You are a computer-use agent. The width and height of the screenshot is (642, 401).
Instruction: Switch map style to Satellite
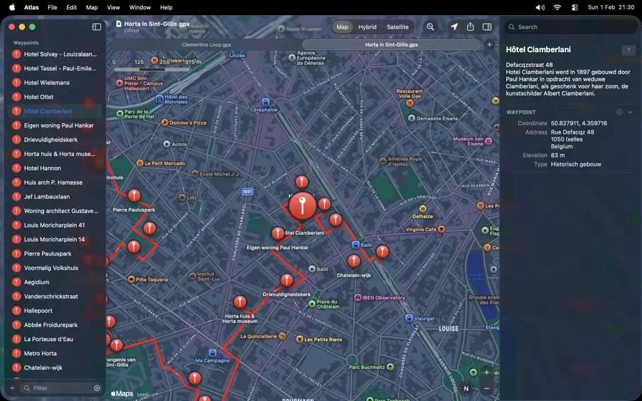[398, 27]
